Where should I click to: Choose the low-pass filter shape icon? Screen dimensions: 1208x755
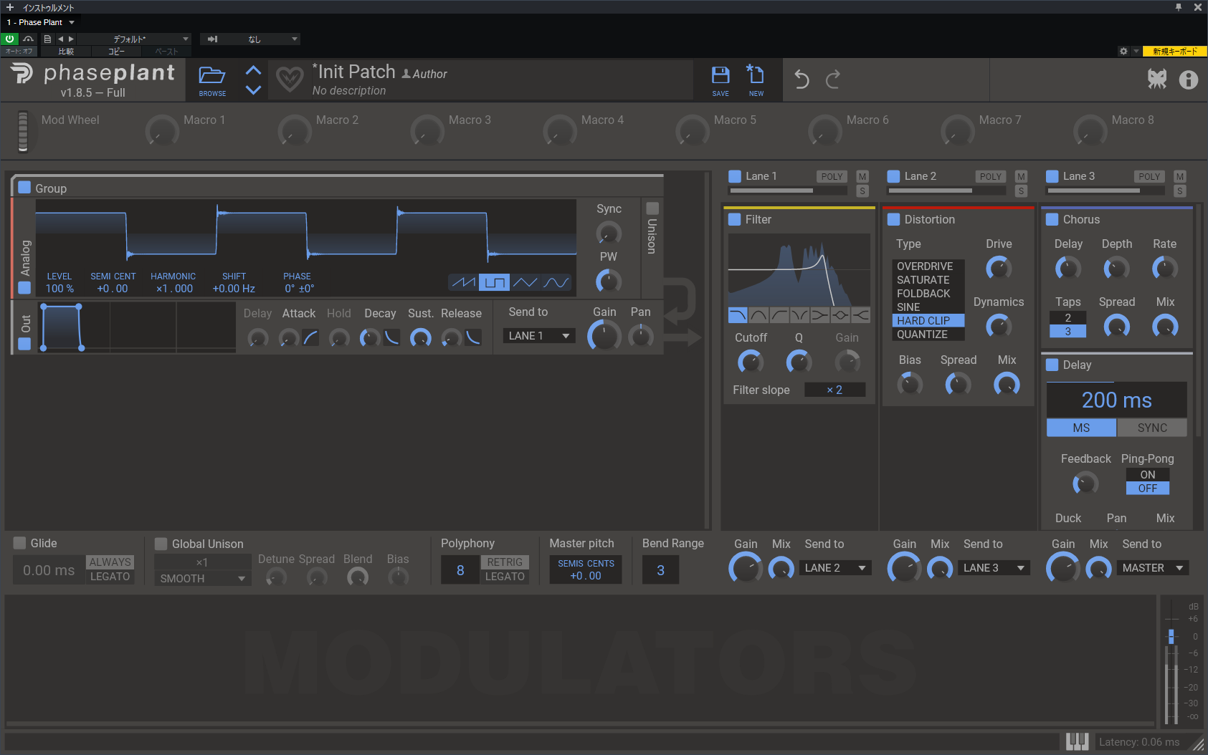coord(738,315)
